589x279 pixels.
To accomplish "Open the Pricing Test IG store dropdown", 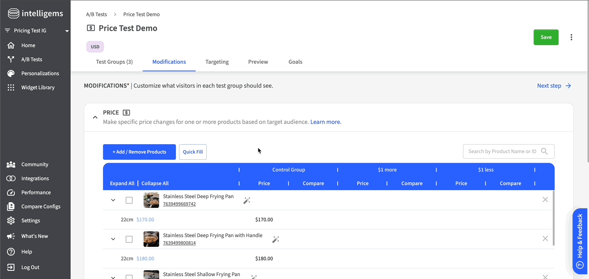I will pos(37,30).
